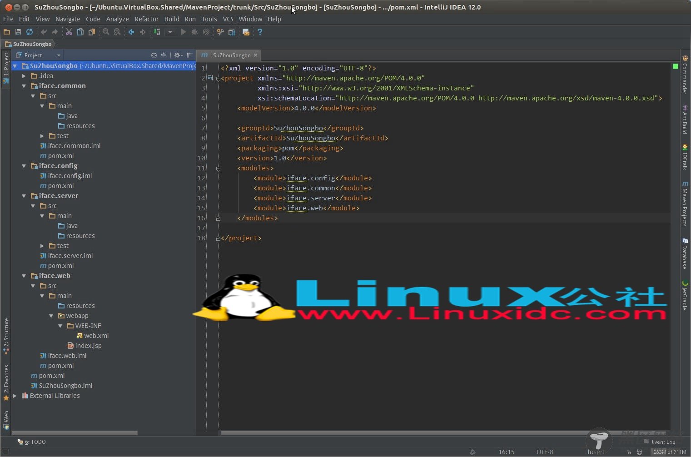Expand the test folder under iface.common

42,136
